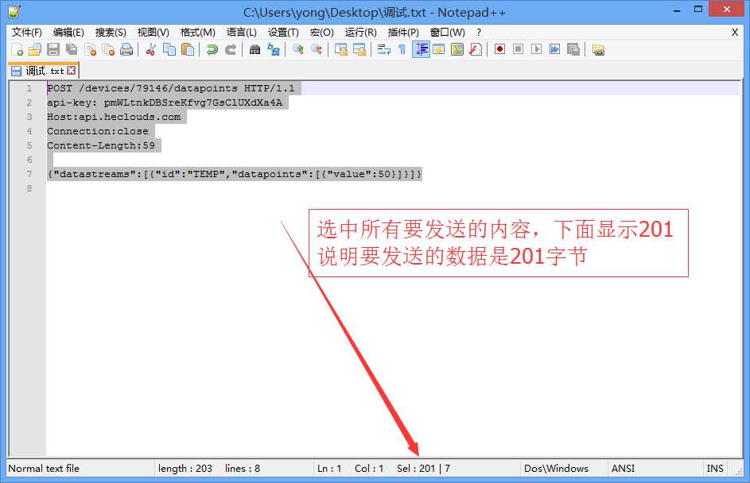Click the Dos\Windows line-ending status field

556,468
